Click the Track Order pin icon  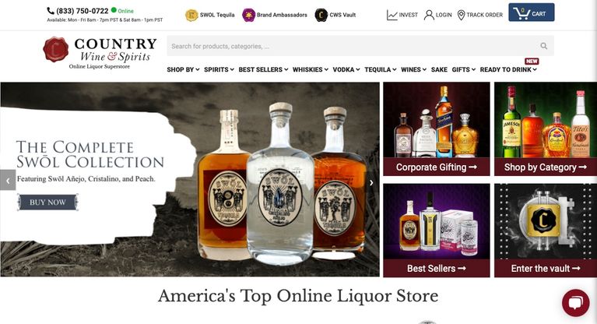(x=461, y=15)
